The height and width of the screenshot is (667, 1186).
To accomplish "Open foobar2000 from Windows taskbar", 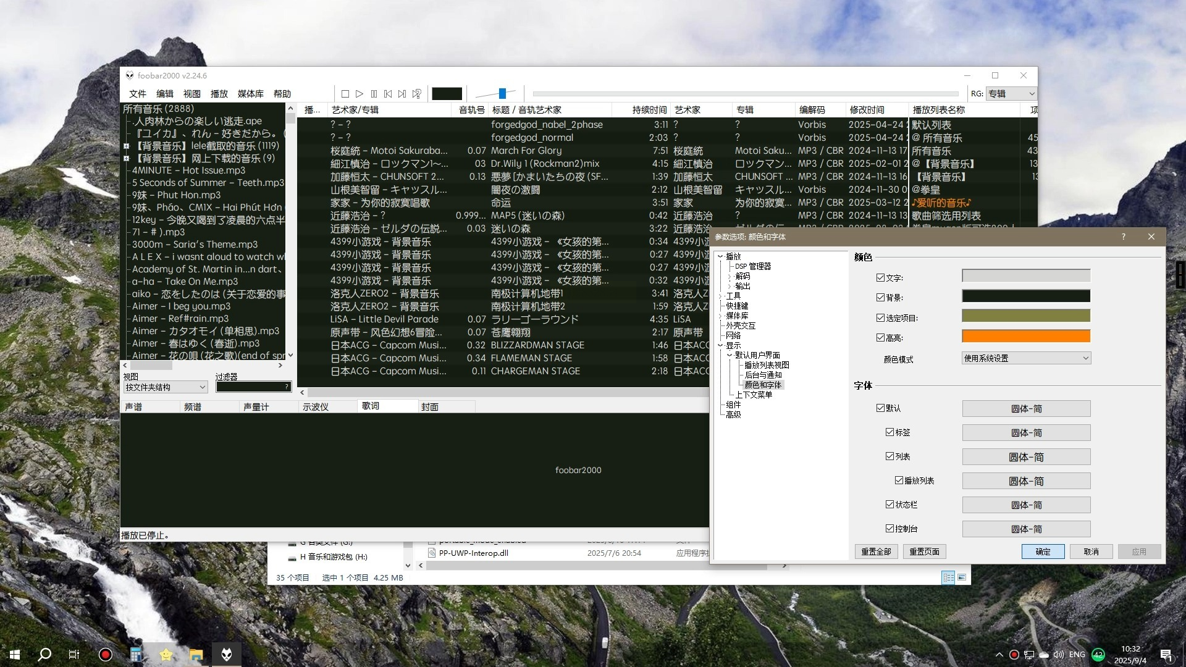I will click(227, 654).
